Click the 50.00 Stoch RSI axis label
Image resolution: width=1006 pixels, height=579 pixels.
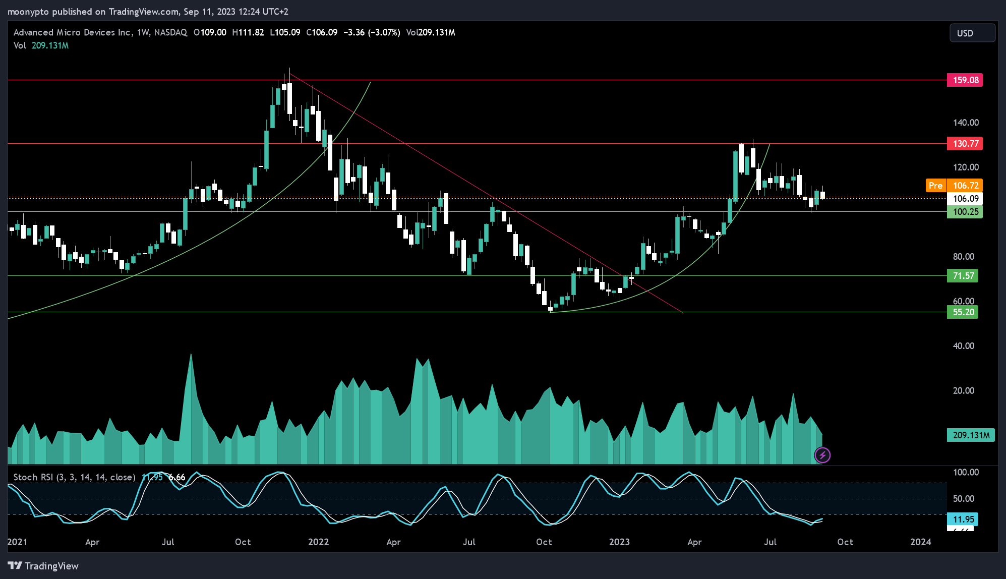coord(964,499)
